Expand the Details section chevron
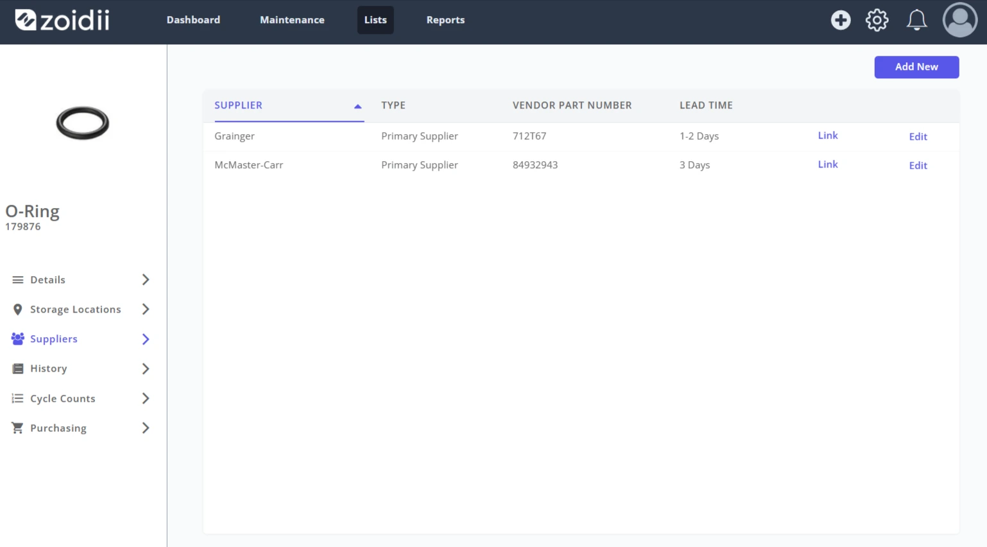Image resolution: width=987 pixels, height=547 pixels. click(x=146, y=280)
